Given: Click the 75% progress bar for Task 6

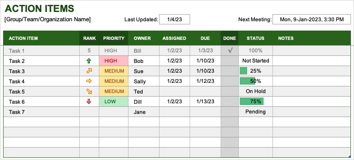Looking at the screenshot, I should click(x=252, y=101).
